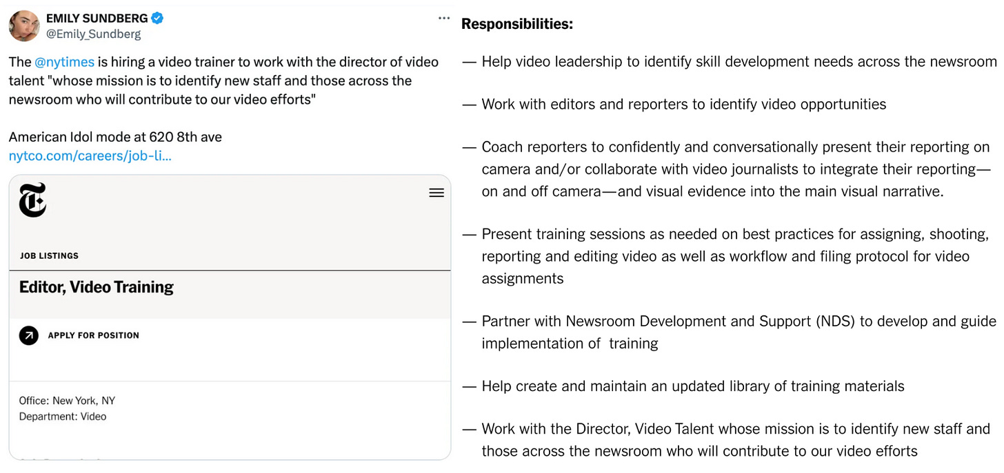1004x473 pixels.
Task: Open the tweet's three-dot more menu
Action: (x=443, y=19)
